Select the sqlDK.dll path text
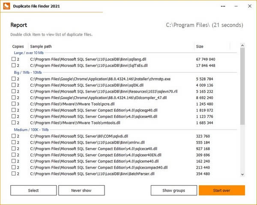The width and height of the screenshot is (257, 205). pos(87,85)
